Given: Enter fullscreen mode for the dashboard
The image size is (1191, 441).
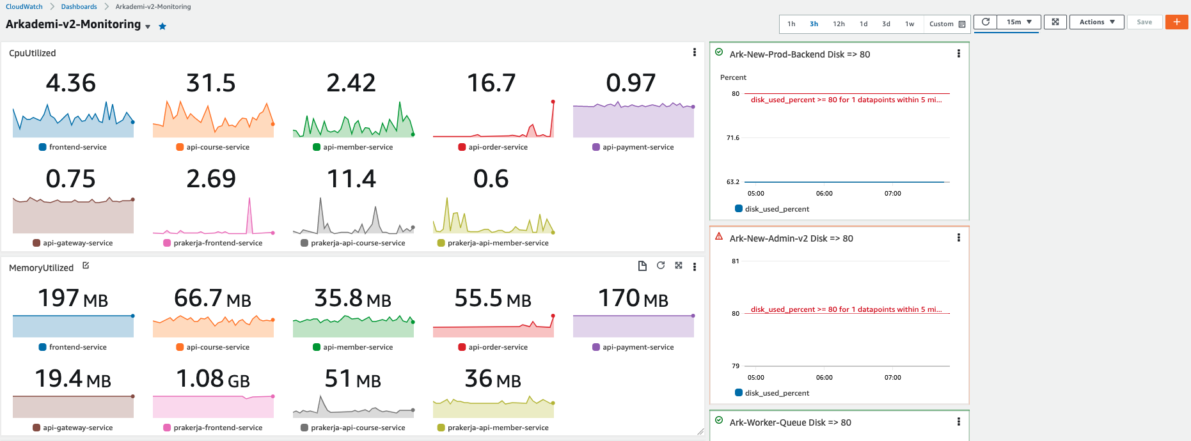Looking at the screenshot, I should [1055, 22].
